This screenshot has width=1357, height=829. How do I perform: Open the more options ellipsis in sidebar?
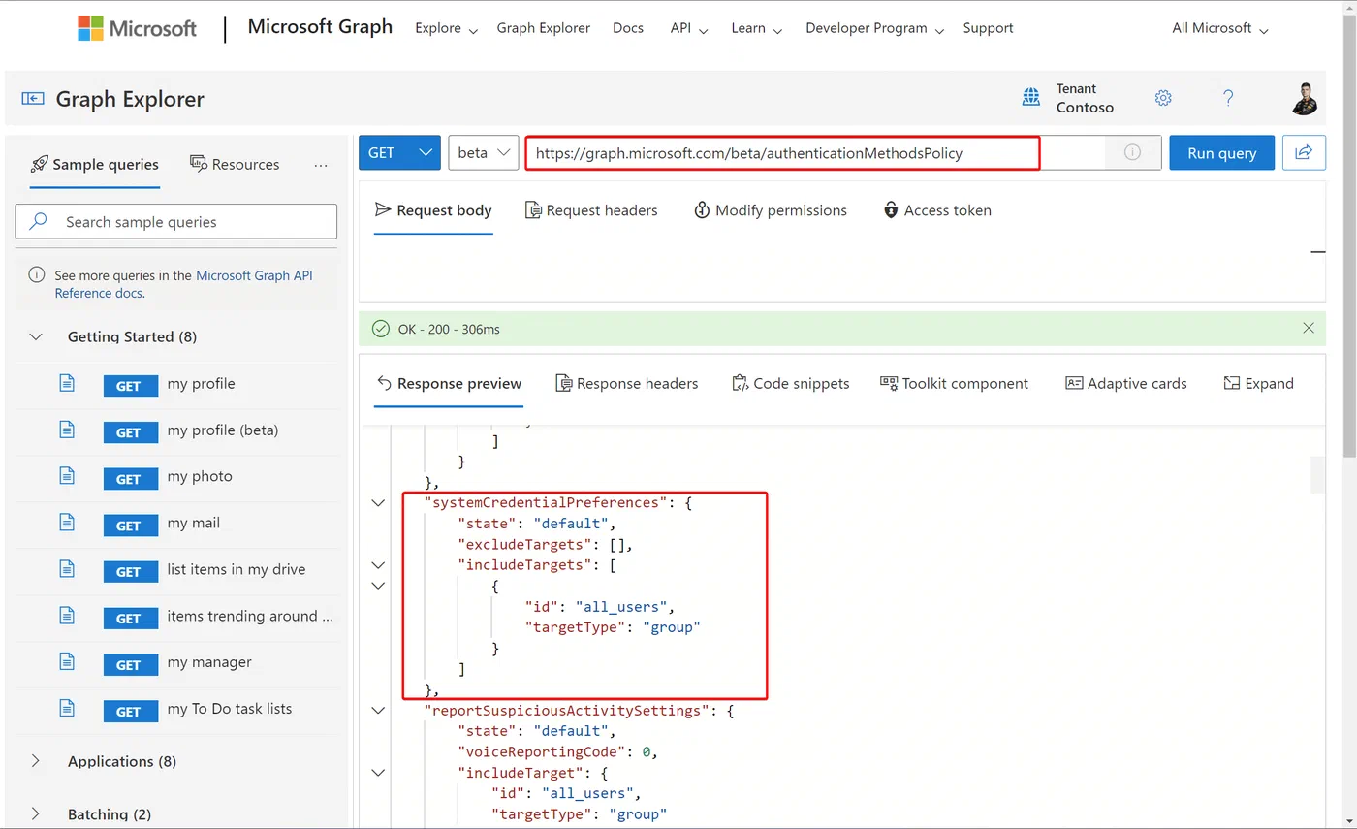point(321,165)
